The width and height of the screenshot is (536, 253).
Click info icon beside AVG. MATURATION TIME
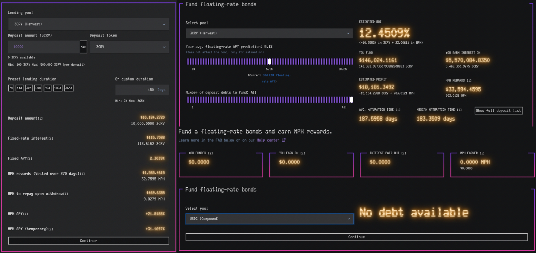click(398, 110)
